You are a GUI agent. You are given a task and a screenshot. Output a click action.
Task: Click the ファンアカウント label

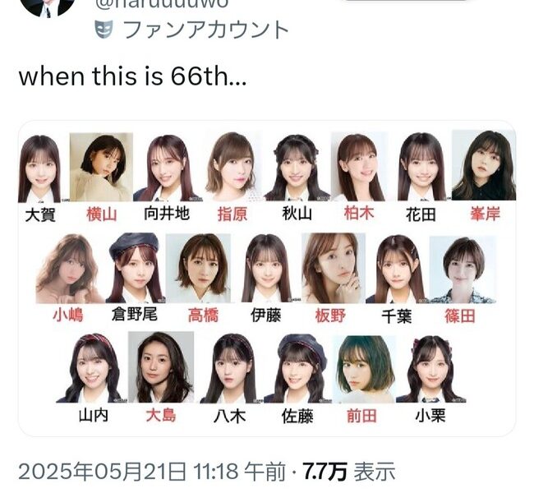pos(205,30)
